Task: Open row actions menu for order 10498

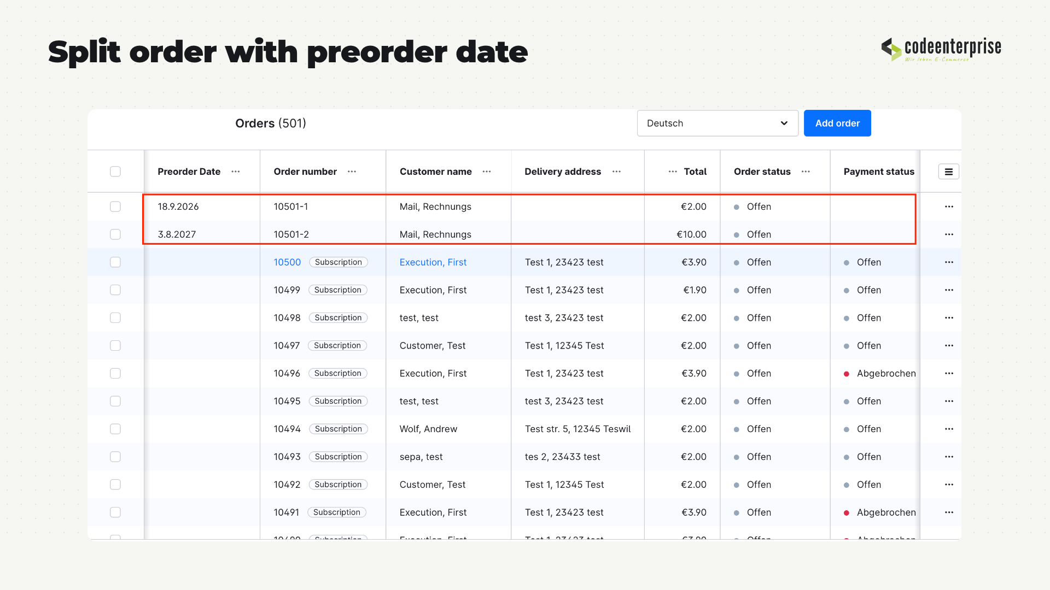Action: [949, 318]
